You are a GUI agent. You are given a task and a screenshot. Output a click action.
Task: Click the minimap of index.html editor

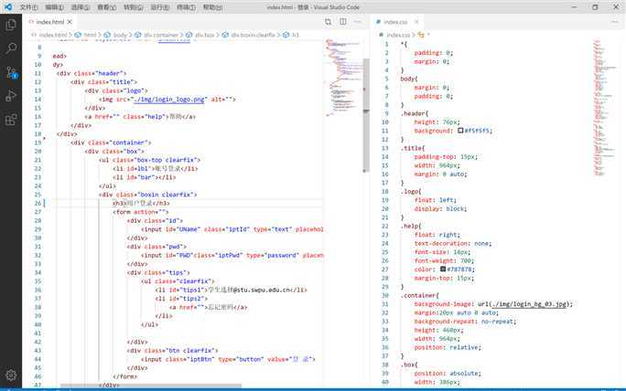[x=344, y=78]
